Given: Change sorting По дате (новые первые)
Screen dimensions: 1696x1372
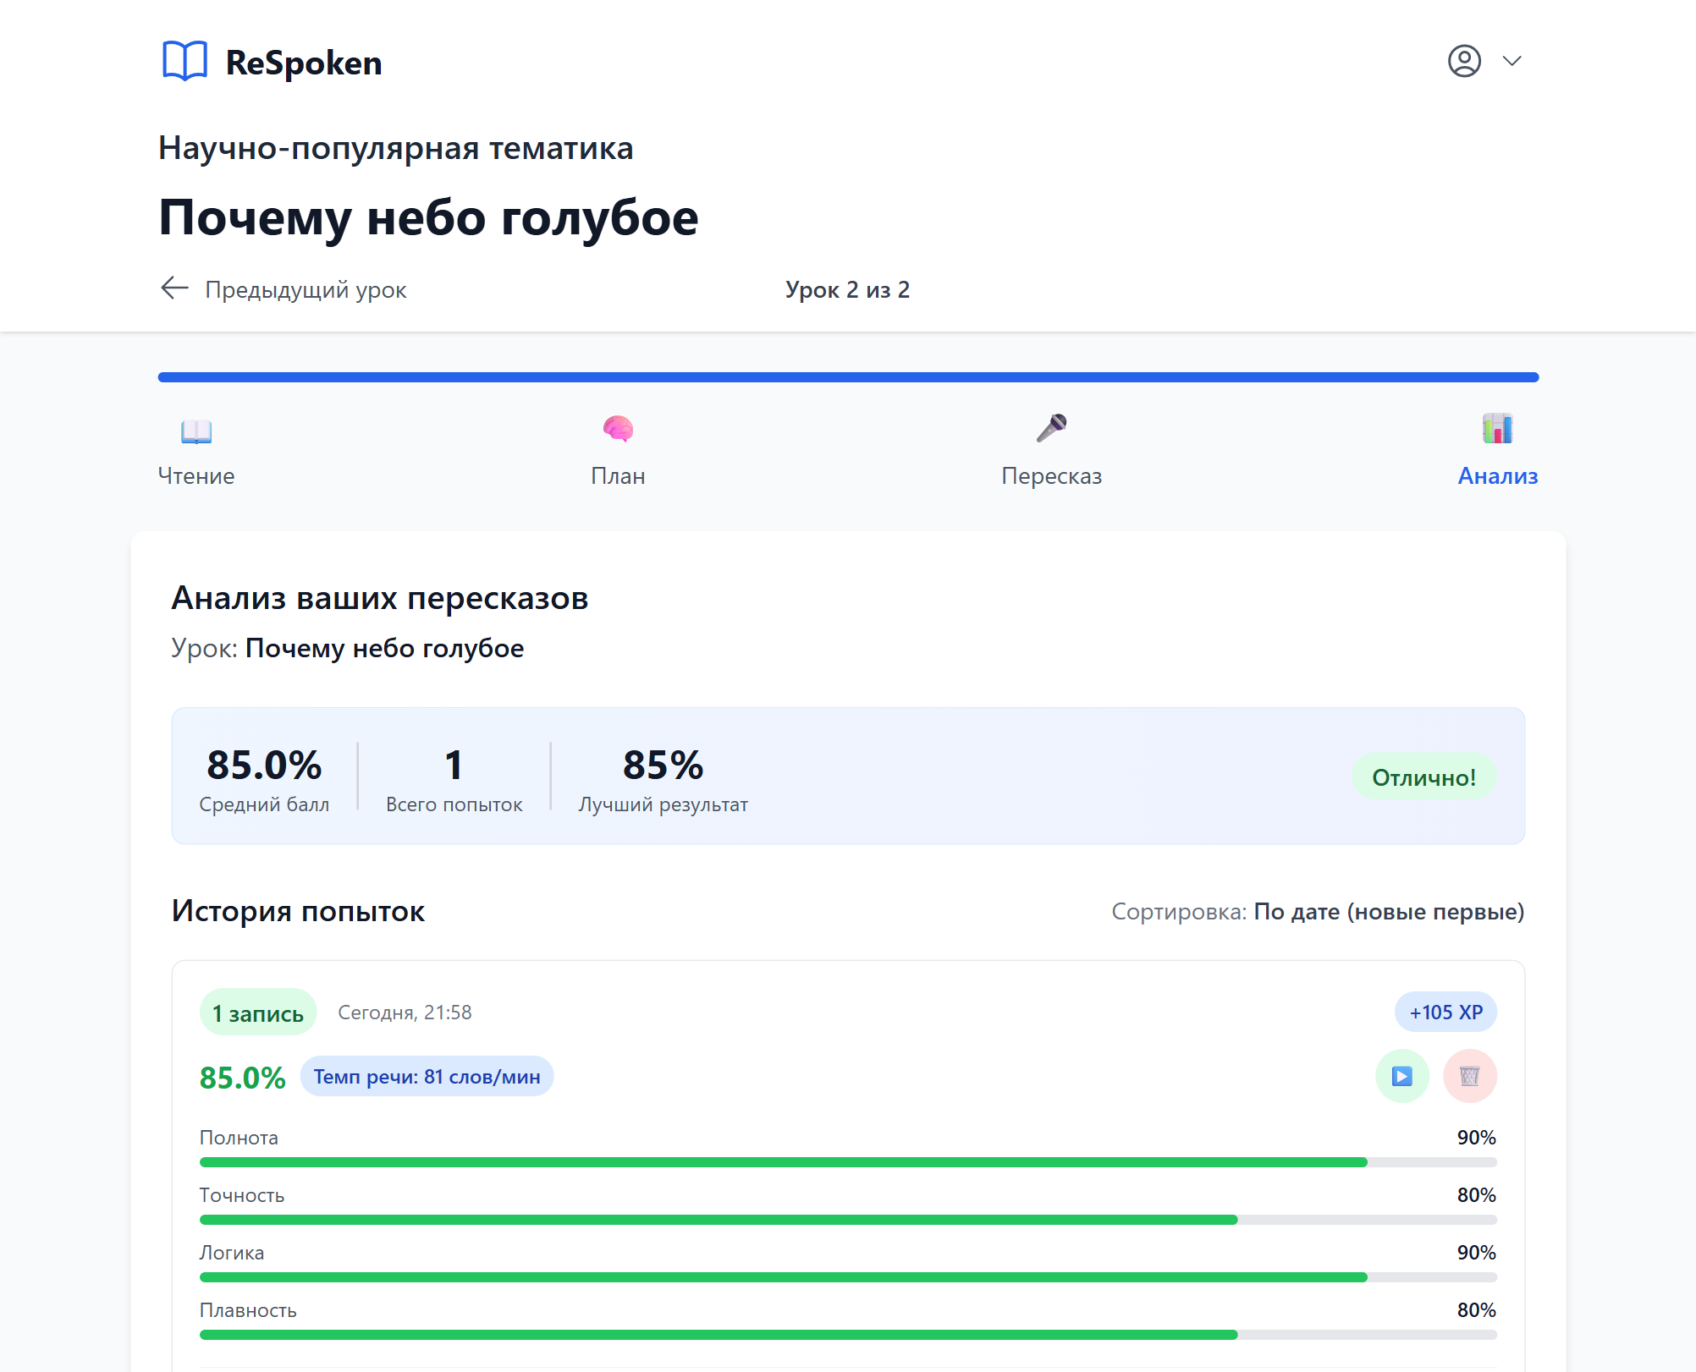Looking at the screenshot, I should pyautogui.click(x=1388, y=912).
